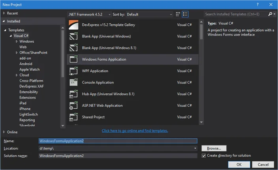
Task: Select the Web template category
Action: [x=23, y=47]
